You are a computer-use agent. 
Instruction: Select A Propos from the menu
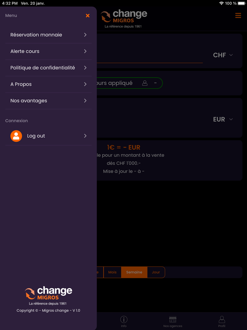tap(48, 84)
